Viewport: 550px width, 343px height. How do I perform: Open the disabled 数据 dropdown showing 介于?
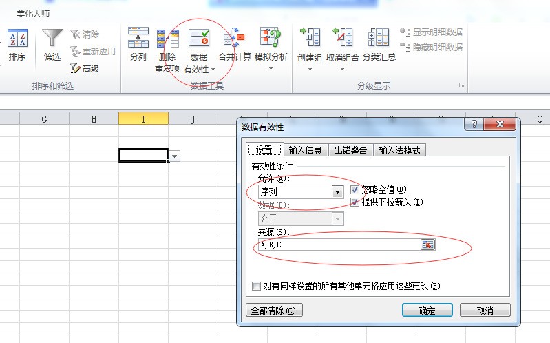click(337, 219)
